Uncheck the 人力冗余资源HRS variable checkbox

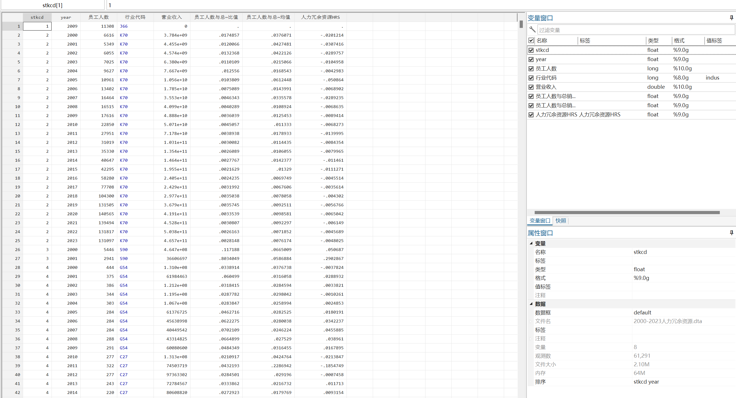pos(531,115)
